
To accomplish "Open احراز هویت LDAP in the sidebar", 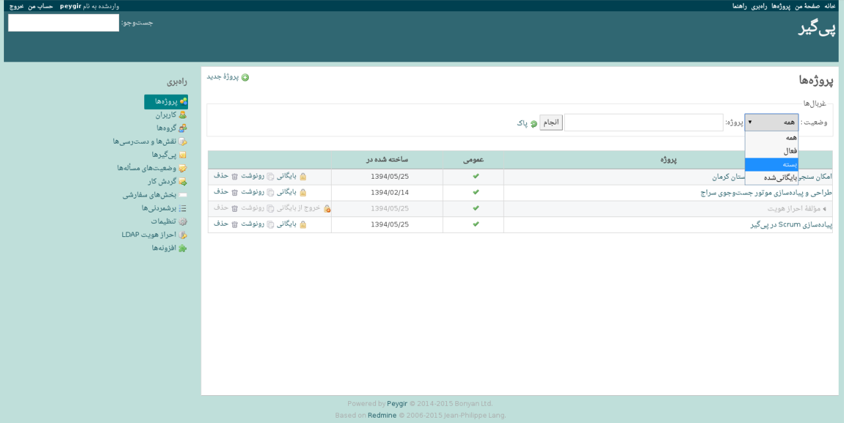I will (154, 234).
